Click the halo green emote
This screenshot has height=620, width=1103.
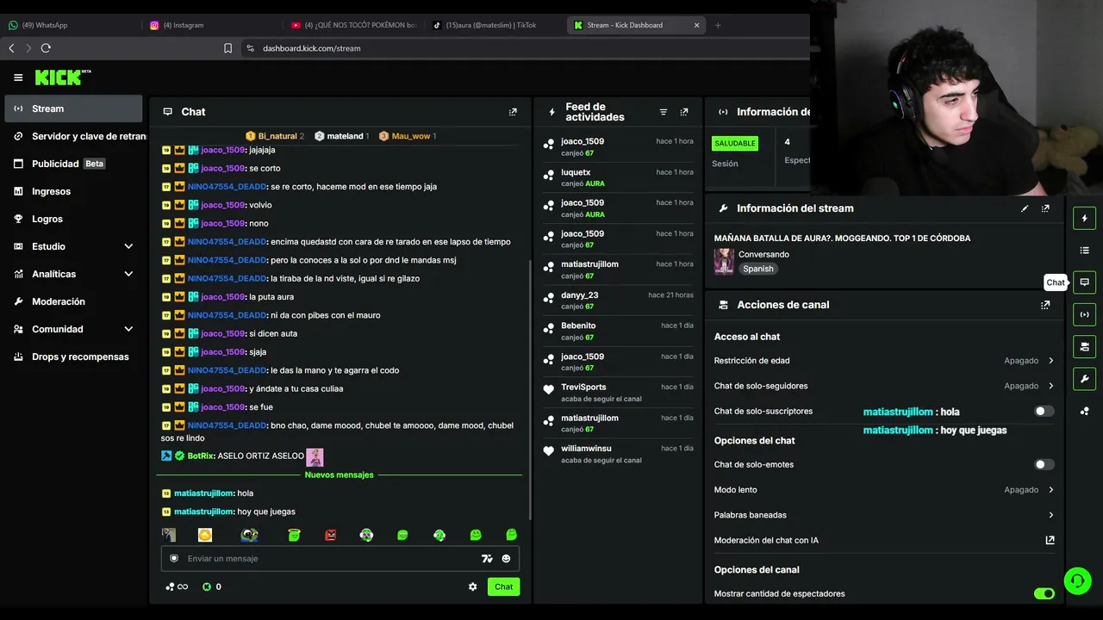(x=294, y=535)
